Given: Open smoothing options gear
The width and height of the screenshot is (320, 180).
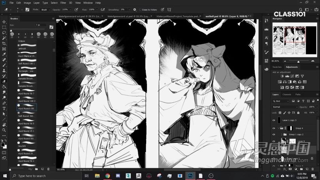Looking at the screenshot, I should (135, 9).
